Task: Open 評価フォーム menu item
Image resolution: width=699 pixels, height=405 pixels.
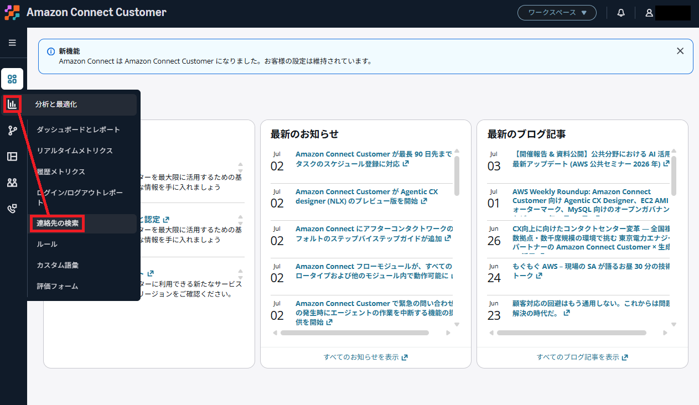Action: 58,286
